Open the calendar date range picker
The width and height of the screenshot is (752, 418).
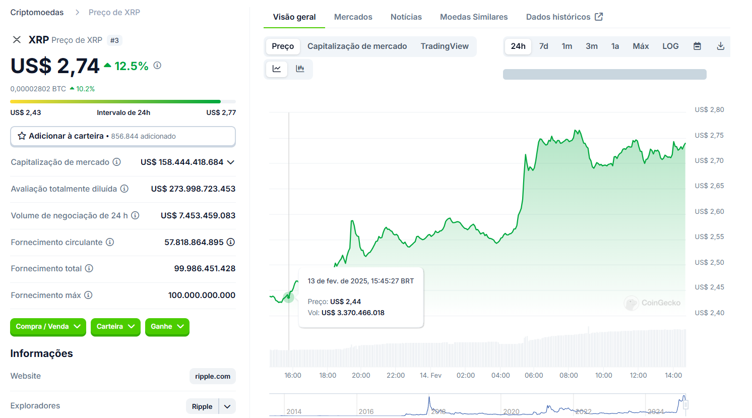(697, 46)
